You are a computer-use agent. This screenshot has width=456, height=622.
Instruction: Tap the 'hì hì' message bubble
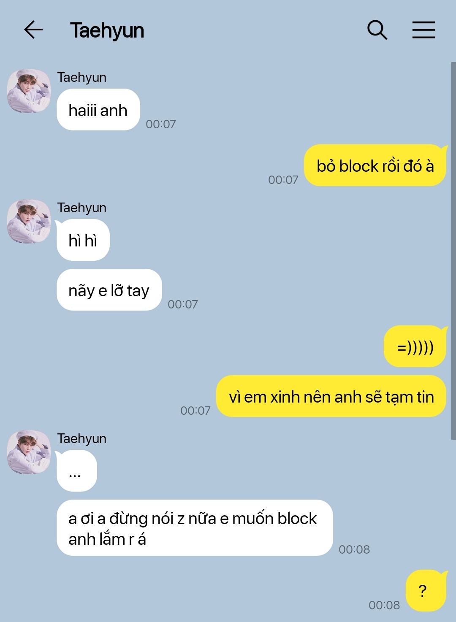click(83, 240)
